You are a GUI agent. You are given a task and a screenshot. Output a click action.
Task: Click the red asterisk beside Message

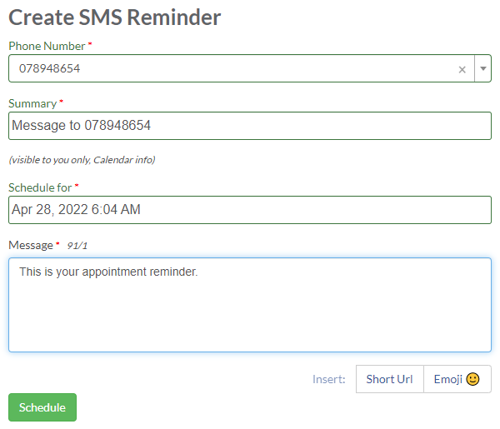pyautogui.click(x=57, y=243)
